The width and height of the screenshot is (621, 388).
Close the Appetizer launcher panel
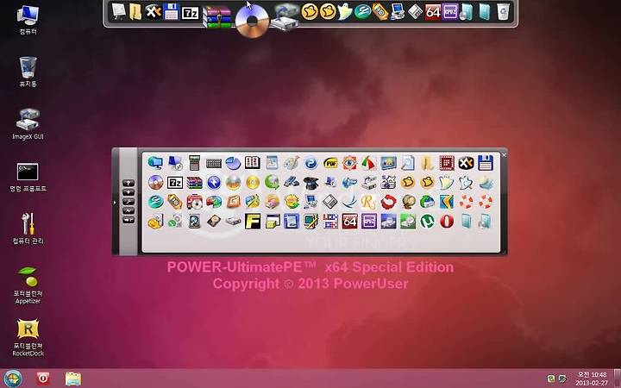click(x=504, y=155)
